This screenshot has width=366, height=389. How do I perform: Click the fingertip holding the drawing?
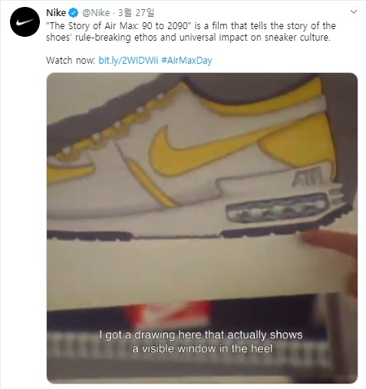click(x=330, y=242)
